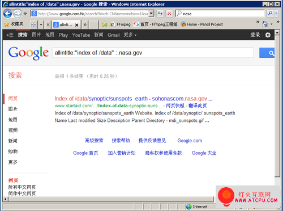Viewport: 283px width, 211px height.
Task: Click the 提供反馈意见 link
Action: click(x=152, y=141)
